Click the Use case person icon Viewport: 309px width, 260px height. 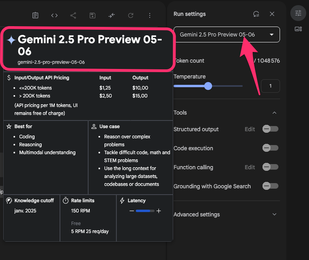[x=94, y=126]
